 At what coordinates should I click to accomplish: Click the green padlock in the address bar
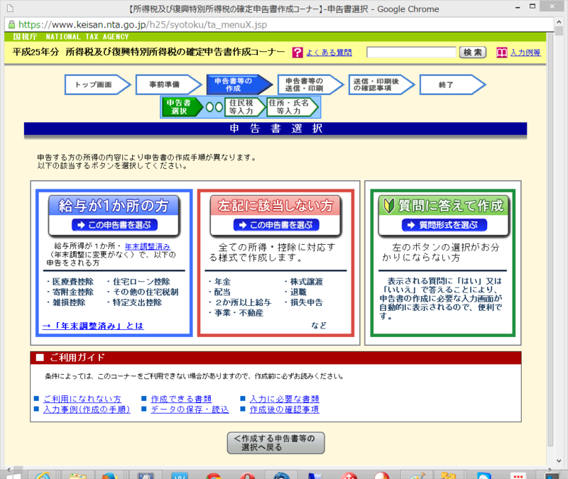point(11,25)
